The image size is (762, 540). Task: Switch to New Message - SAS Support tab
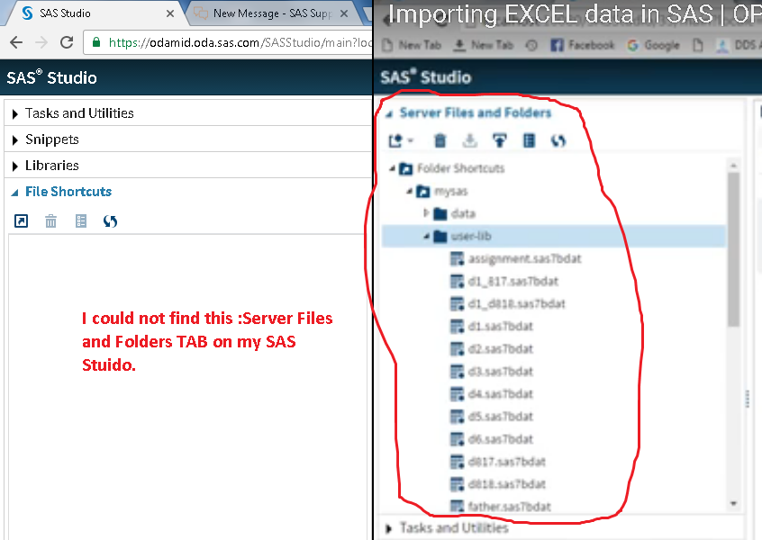coord(272,13)
